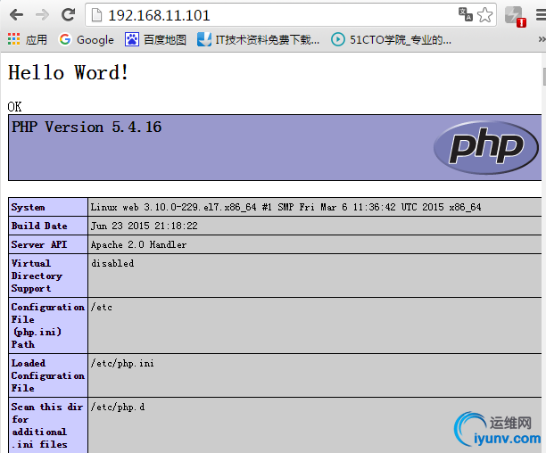
Task: Click the 'System' row label
Action: click(x=28, y=208)
